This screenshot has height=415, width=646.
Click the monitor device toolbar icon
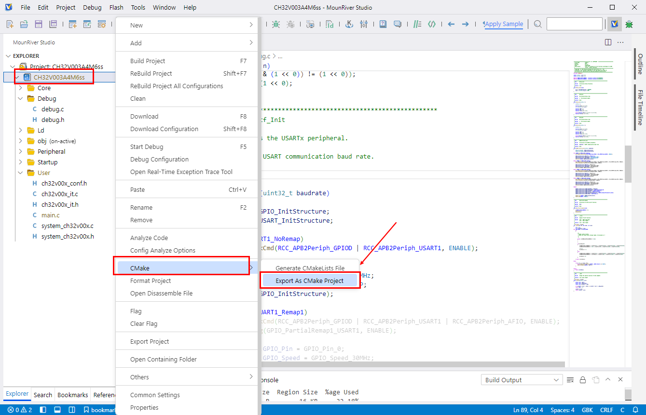[x=310, y=24]
